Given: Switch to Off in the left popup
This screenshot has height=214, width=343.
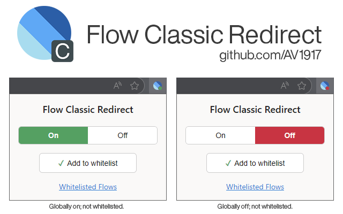Looking at the screenshot, I should [x=123, y=135].
